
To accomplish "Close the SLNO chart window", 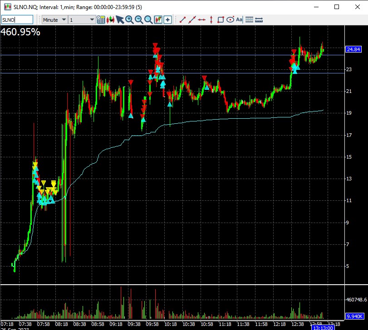I will click(x=358, y=7).
